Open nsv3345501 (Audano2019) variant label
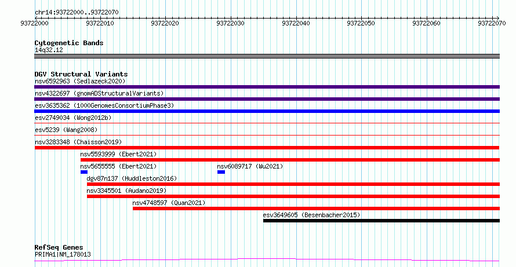 (x=127, y=191)
